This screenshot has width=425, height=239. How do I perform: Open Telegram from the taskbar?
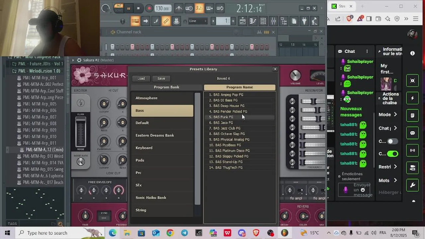[184, 233]
